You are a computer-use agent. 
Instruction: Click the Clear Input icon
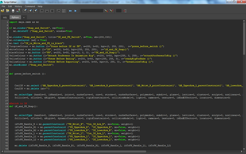(x=30, y=11)
